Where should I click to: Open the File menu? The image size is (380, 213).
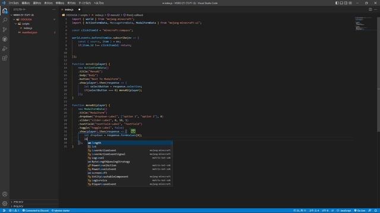14,3
